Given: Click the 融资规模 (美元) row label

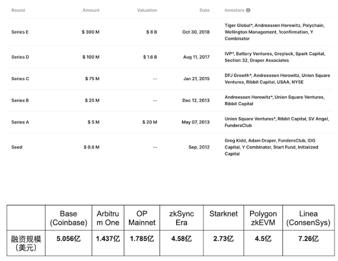Looking at the screenshot, I should (26, 243).
